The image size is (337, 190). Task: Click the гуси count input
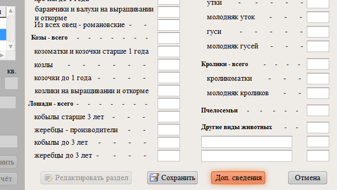pyautogui.click(x=318, y=32)
